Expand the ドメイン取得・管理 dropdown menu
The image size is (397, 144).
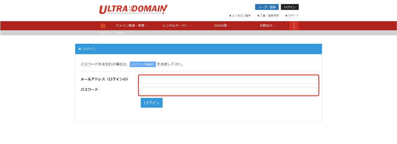coord(132,26)
